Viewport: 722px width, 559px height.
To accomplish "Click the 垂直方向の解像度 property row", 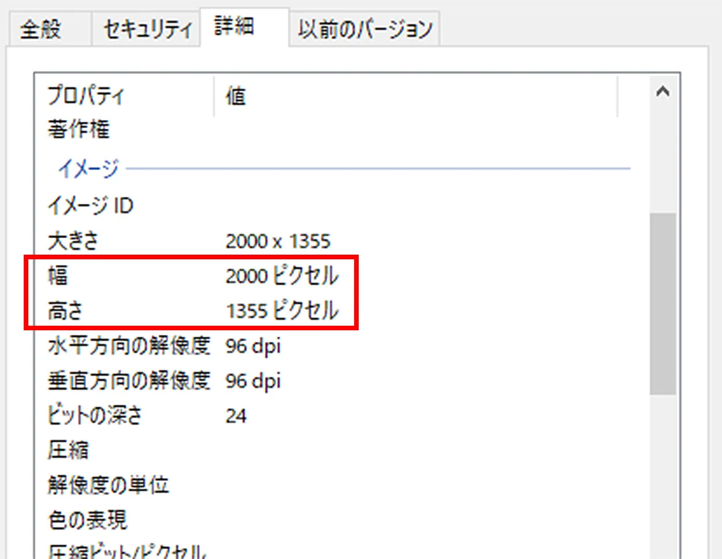I will (128, 381).
